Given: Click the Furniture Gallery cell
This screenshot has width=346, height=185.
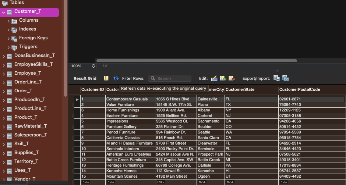Looking at the screenshot, I should pyautogui.click(x=130, y=127).
